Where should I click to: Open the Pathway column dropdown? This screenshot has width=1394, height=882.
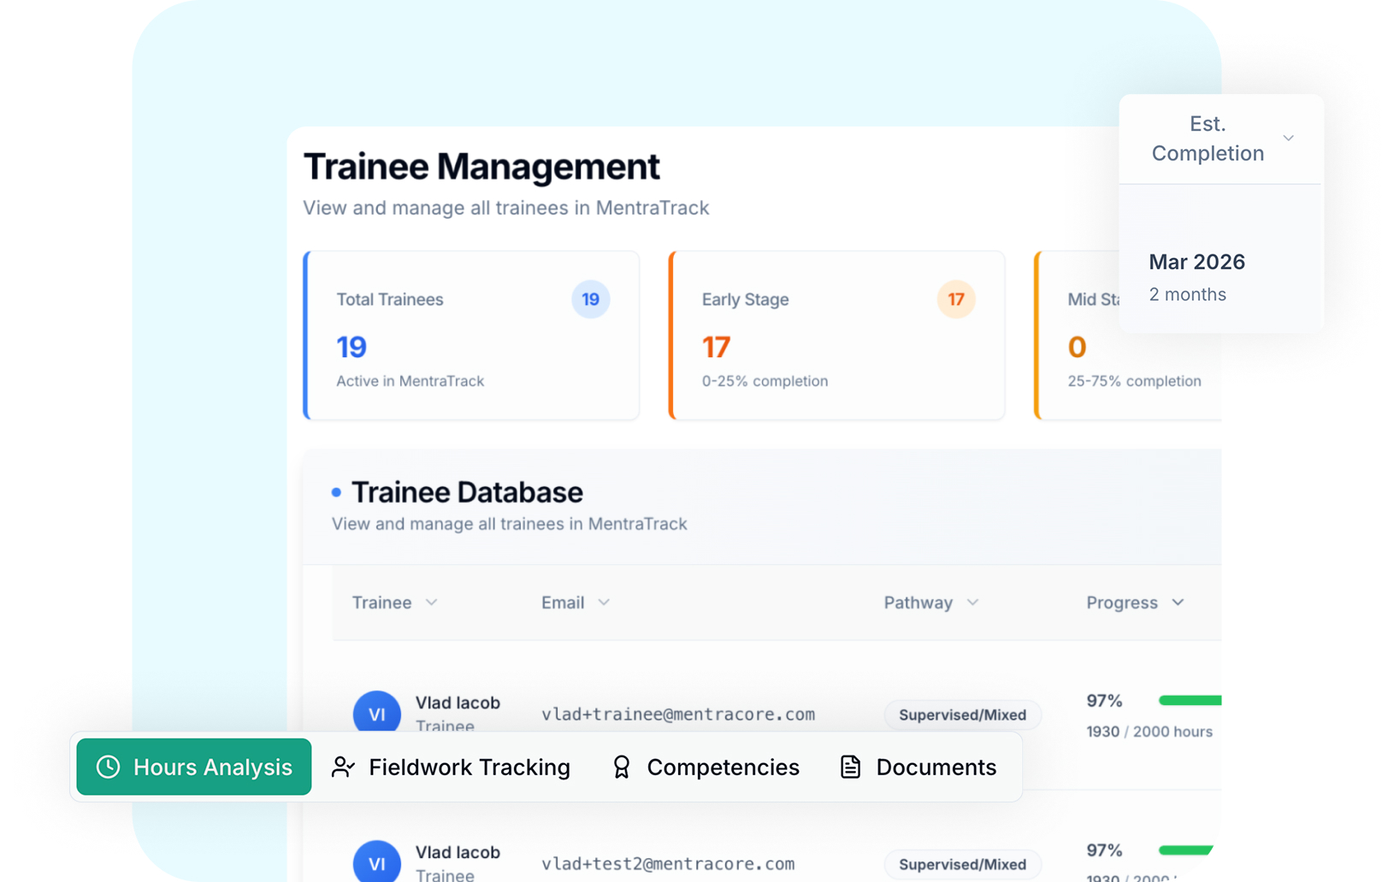click(974, 602)
